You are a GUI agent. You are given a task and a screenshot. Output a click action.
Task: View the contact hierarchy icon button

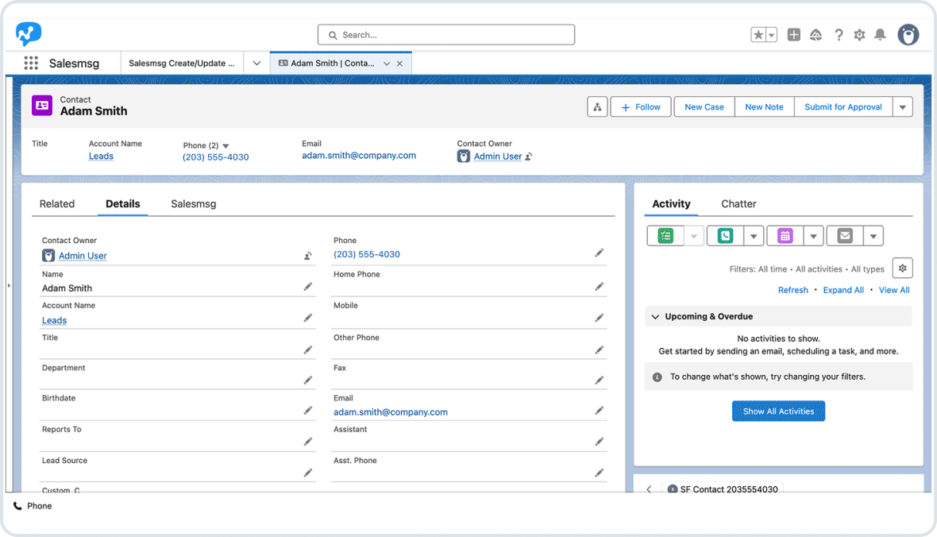597,107
